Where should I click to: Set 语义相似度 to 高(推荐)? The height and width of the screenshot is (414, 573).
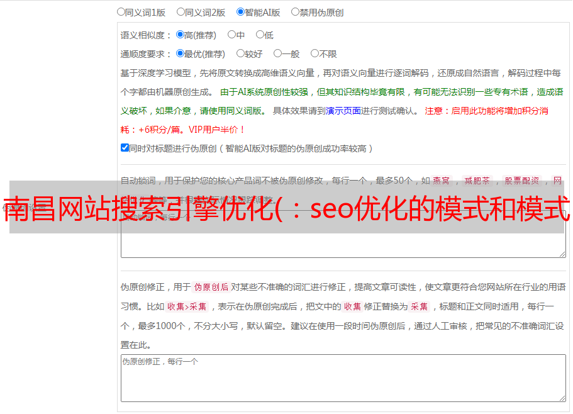(x=180, y=35)
